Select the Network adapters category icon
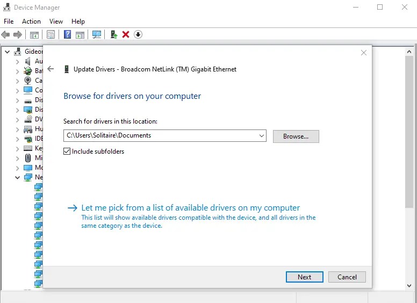The image size is (417, 303). [27, 177]
